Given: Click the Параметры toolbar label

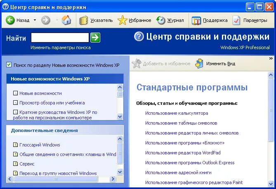Looking at the screenshot, I should coord(255,21).
